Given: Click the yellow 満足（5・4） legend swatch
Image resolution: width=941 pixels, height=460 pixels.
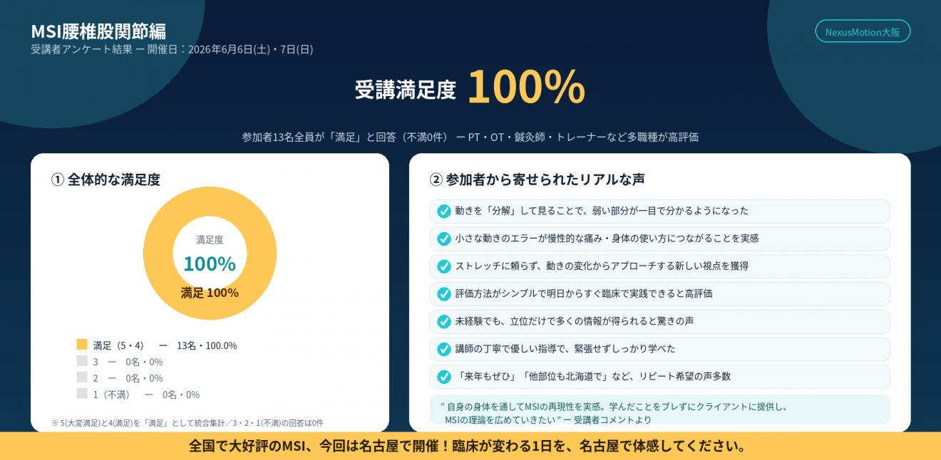Looking at the screenshot, I should (x=82, y=345).
